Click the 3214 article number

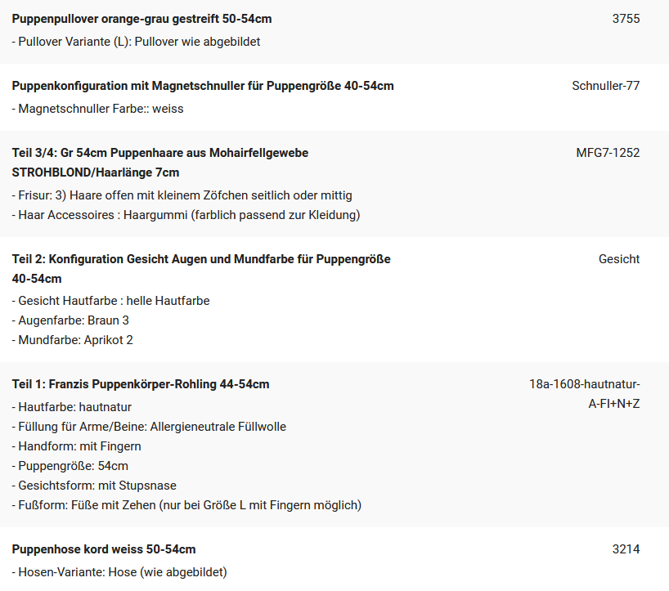click(x=626, y=549)
